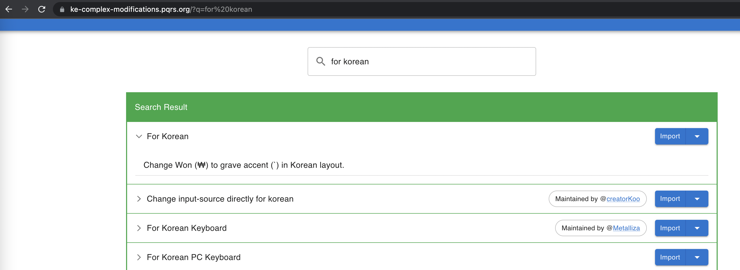Screen dimensions: 740x270
Task: Expand the For Korean Keyboard entry
Action: point(139,228)
